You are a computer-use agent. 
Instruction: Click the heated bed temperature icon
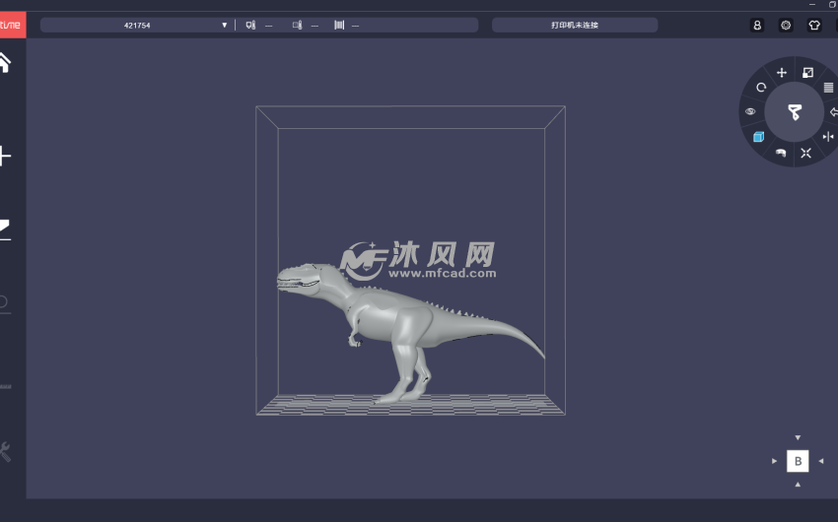click(x=297, y=25)
